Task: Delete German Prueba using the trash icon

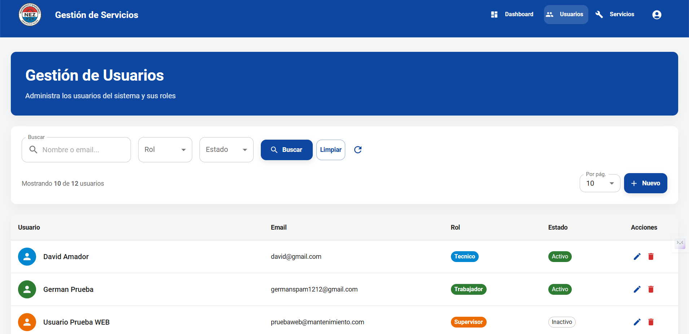Action: (x=651, y=289)
